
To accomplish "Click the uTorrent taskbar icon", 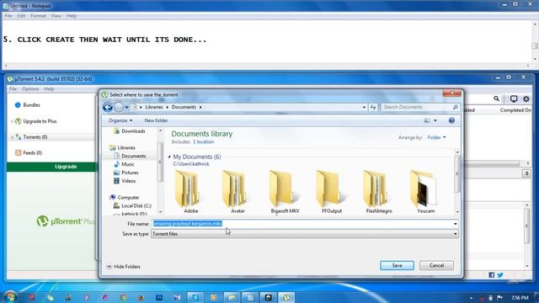I will 286,297.
